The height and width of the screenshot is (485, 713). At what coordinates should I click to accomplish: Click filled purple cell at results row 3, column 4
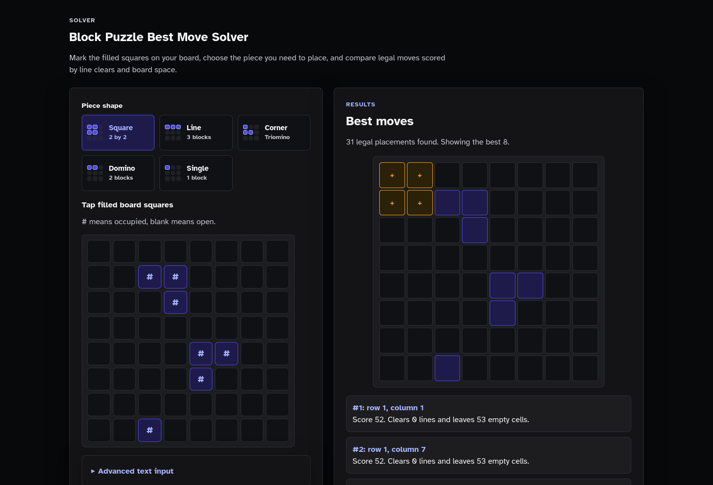click(475, 230)
